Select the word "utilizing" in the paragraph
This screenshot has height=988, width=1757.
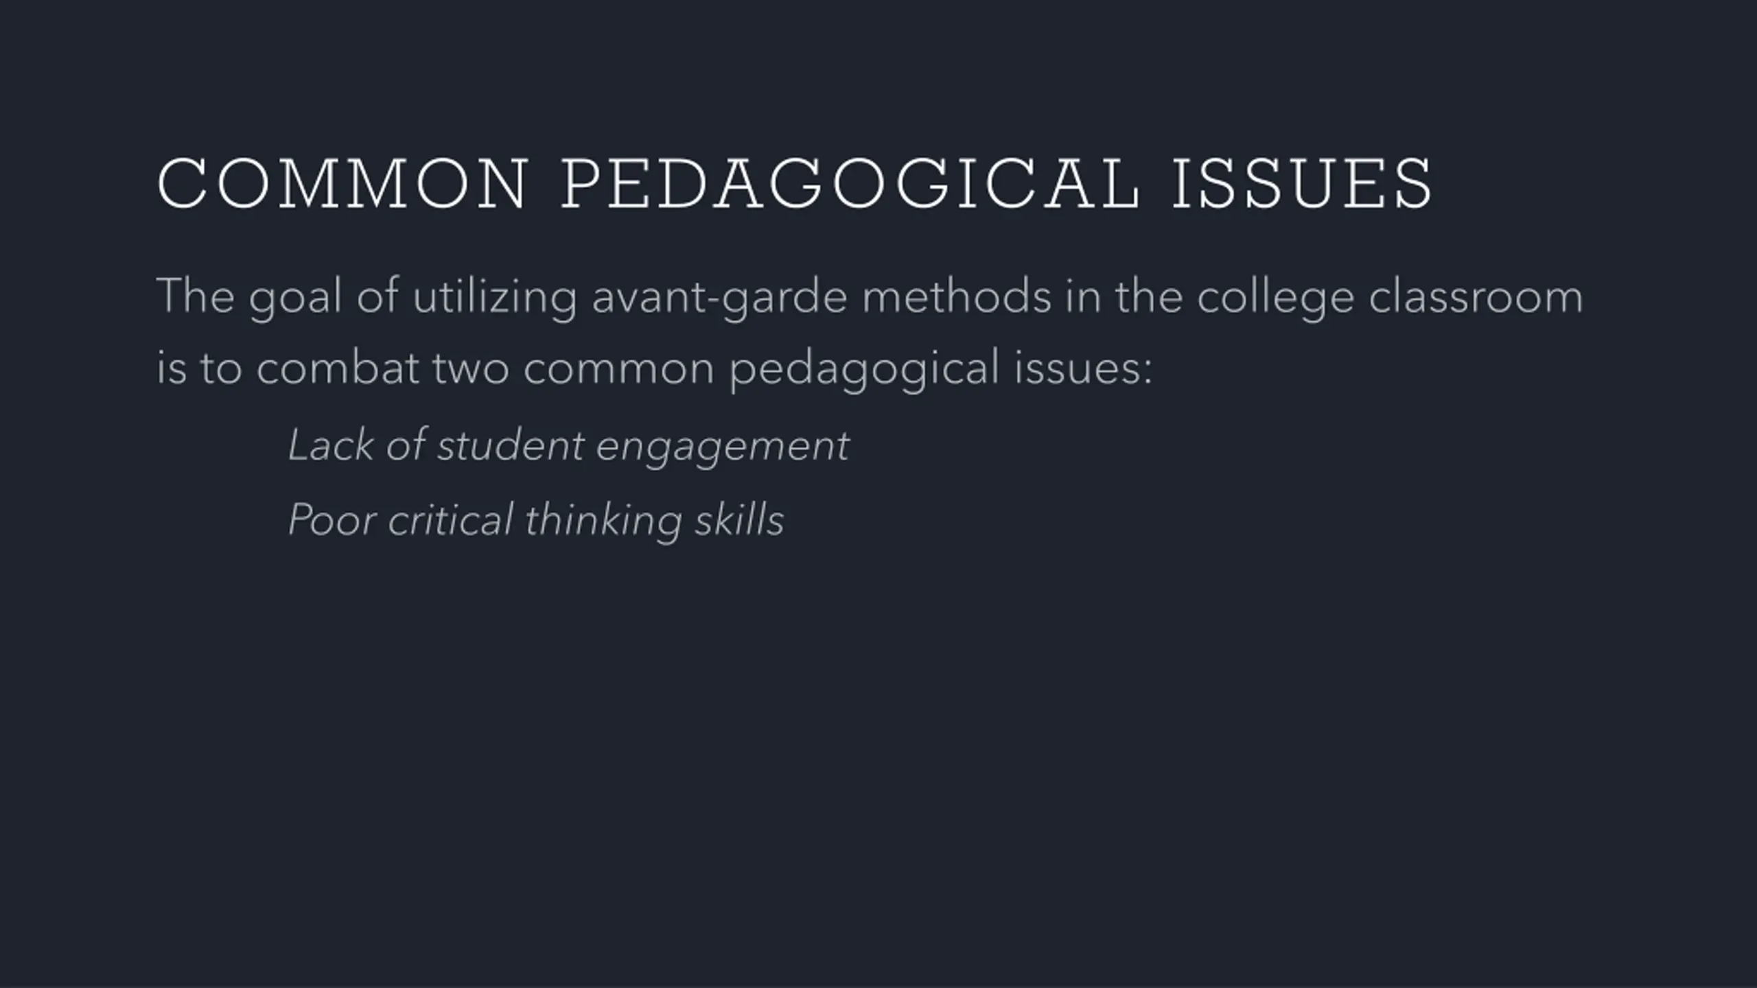[x=494, y=299]
